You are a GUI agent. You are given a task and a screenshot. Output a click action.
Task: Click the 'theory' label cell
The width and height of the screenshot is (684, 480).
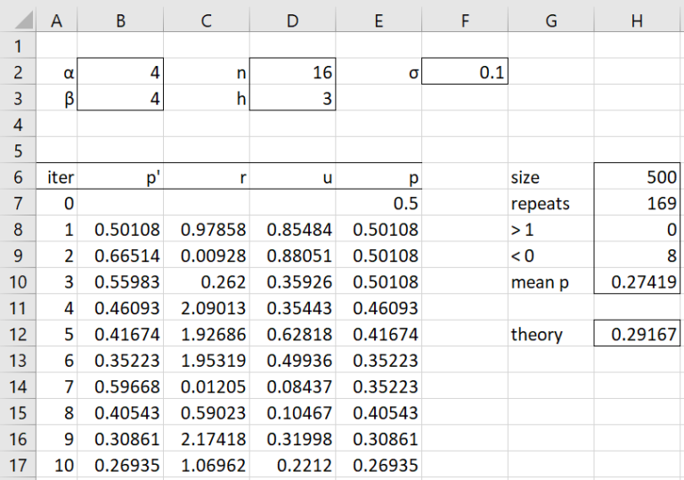[551, 334]
